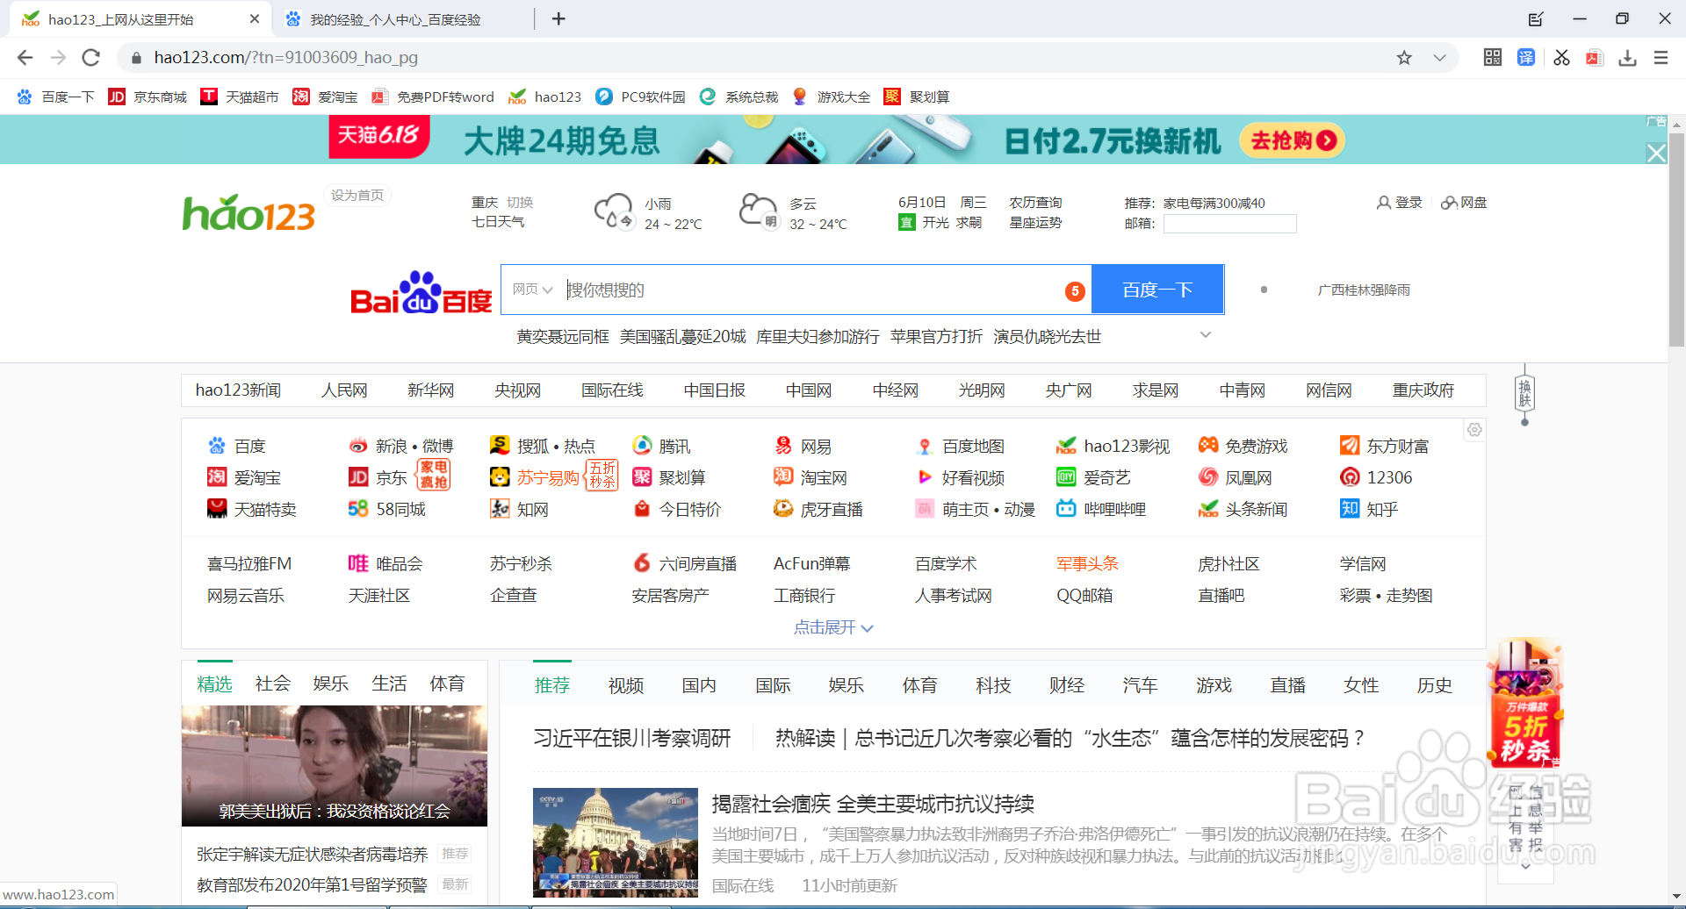
Task: Open headline 习近平在银川考察调研
Action: [x=632, y=738]
